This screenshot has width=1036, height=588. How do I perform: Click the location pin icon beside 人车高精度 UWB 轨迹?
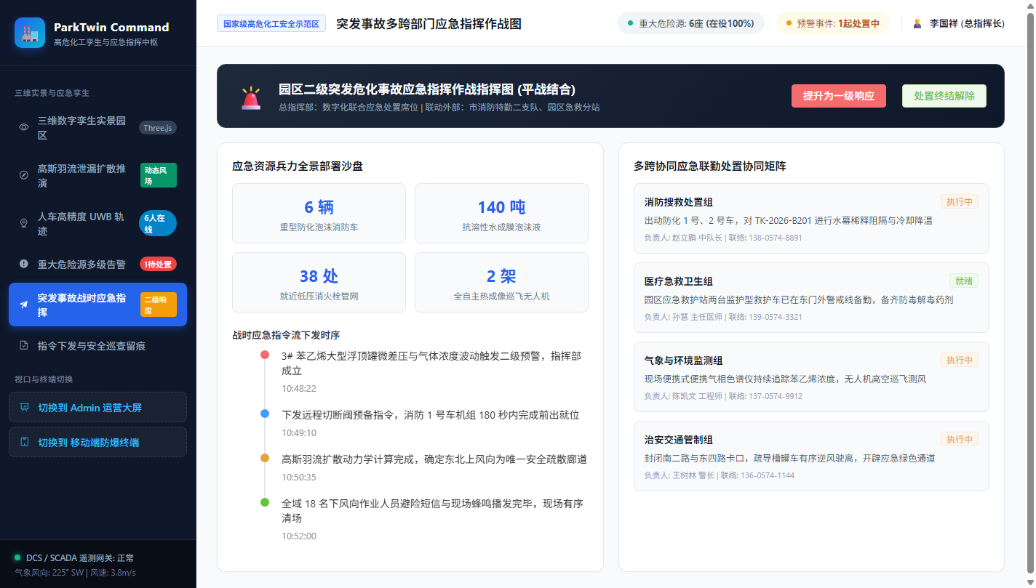(24, 223)
